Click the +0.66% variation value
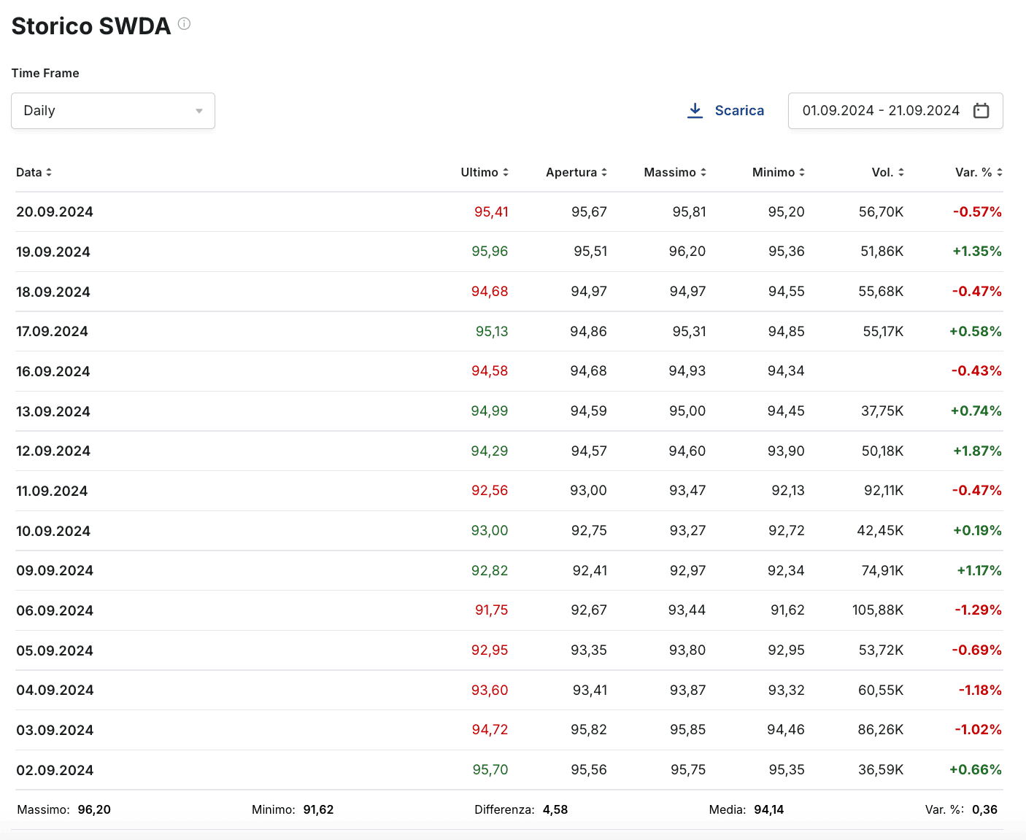 pos(976,770)
